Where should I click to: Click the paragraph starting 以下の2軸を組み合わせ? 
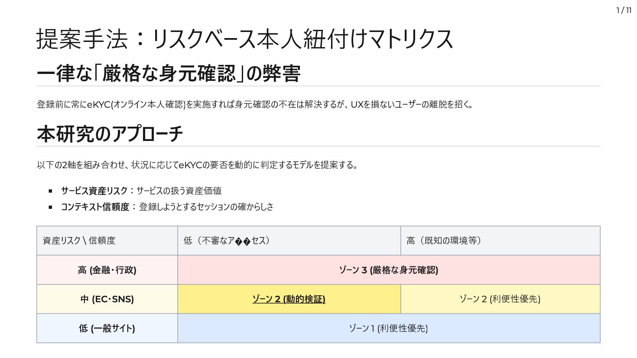tap(198, 165)
